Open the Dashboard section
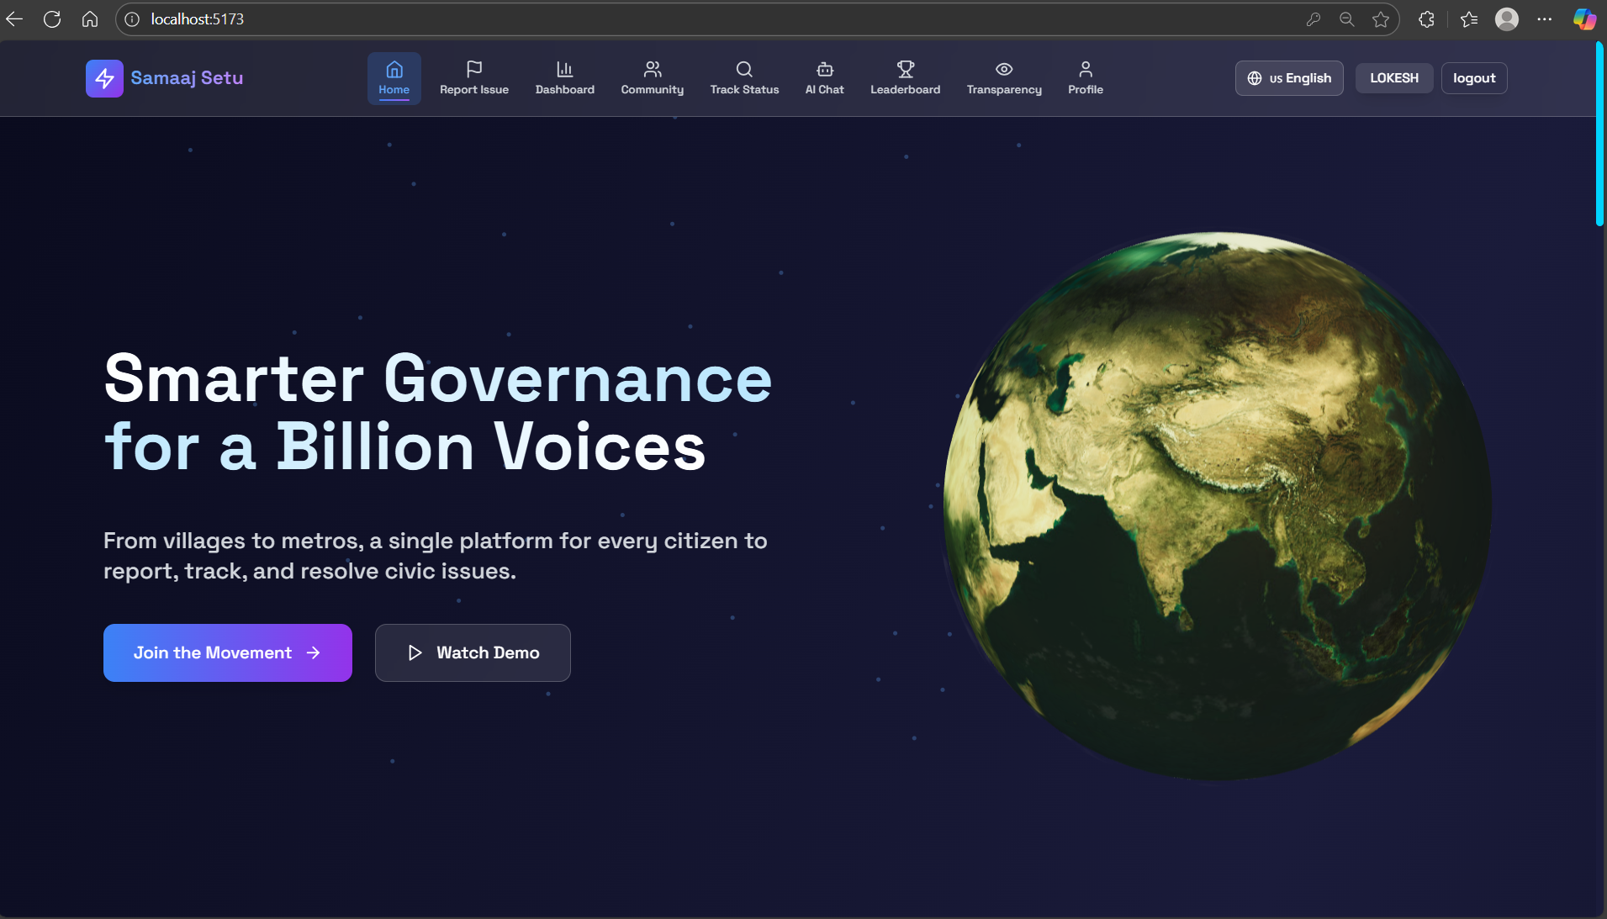 coord(565,78)
